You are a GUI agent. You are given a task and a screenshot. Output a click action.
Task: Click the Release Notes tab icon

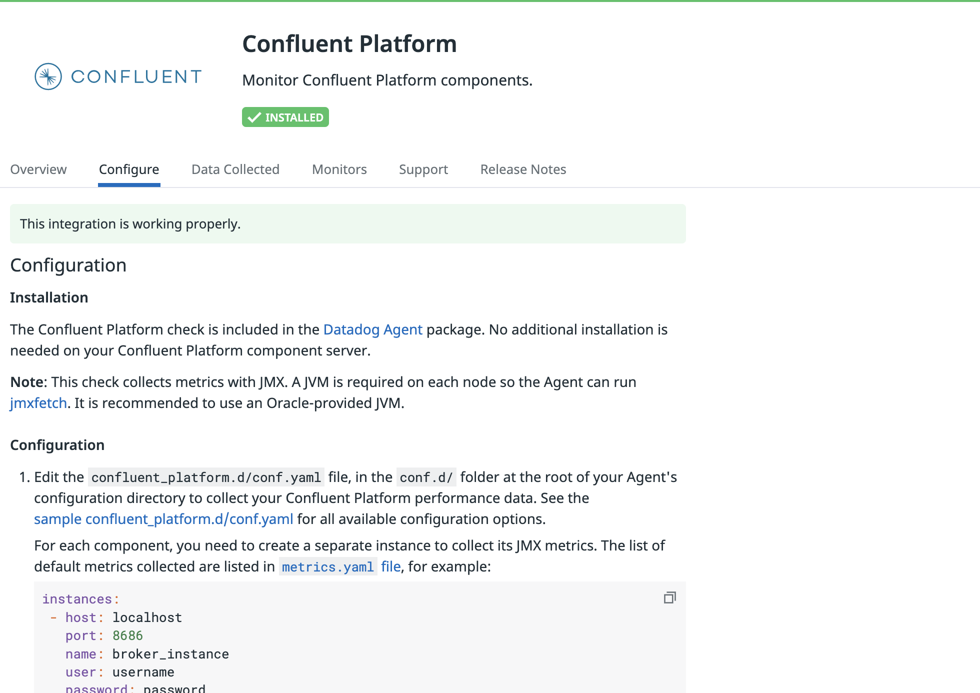522,169
